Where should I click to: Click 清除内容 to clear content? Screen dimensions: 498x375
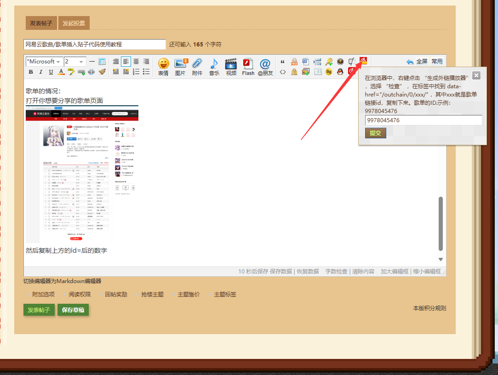coord(363,272)
